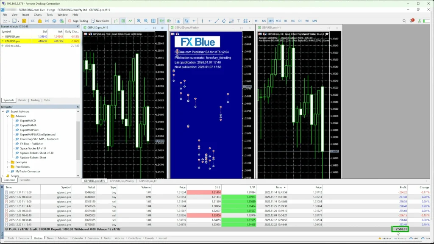Switch to the Journal tab

point(162,238)
